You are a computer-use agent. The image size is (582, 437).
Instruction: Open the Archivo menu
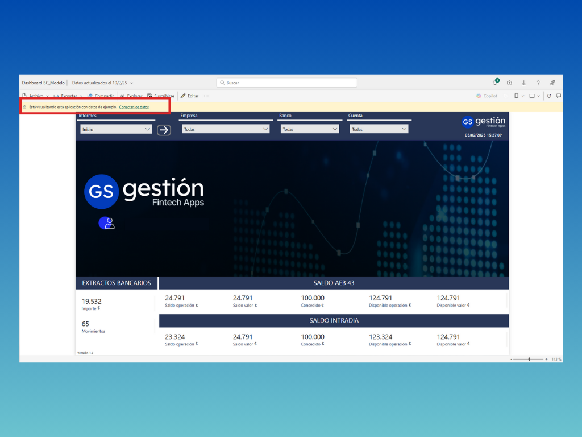pyautogui.click(x=35, y=96)
